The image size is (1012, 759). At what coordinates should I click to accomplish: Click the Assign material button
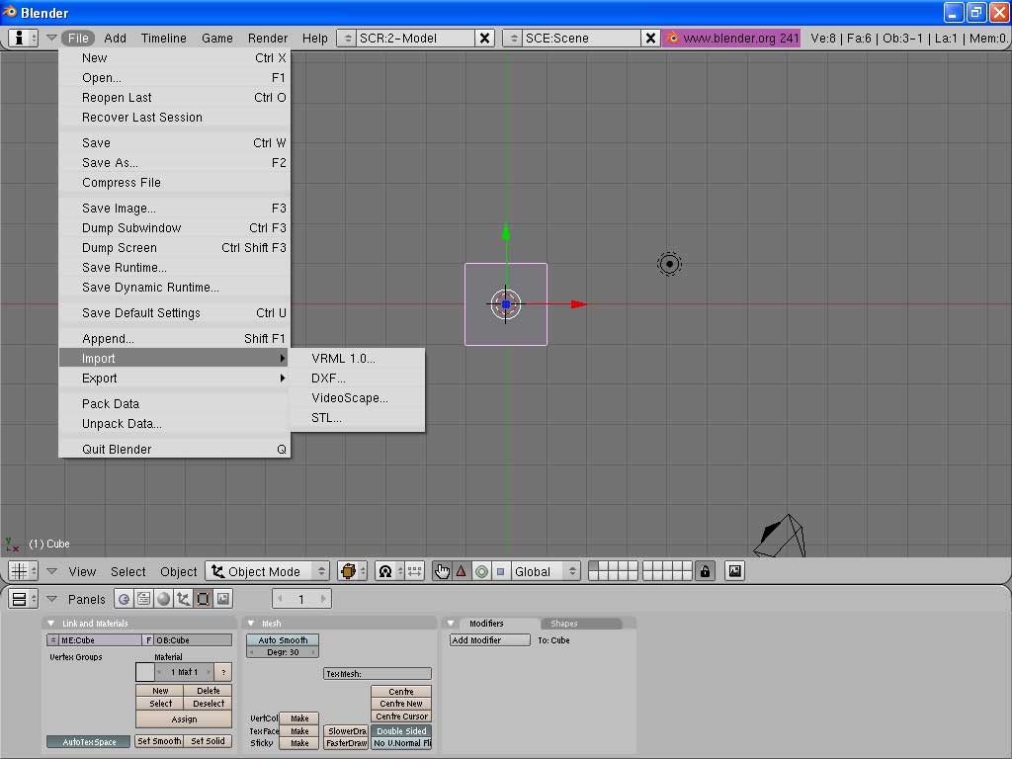tap(183, 719)
